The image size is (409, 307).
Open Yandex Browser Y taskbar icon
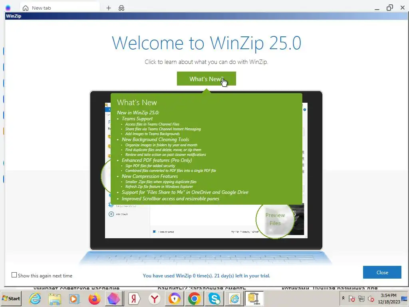[x=155, y=298]
